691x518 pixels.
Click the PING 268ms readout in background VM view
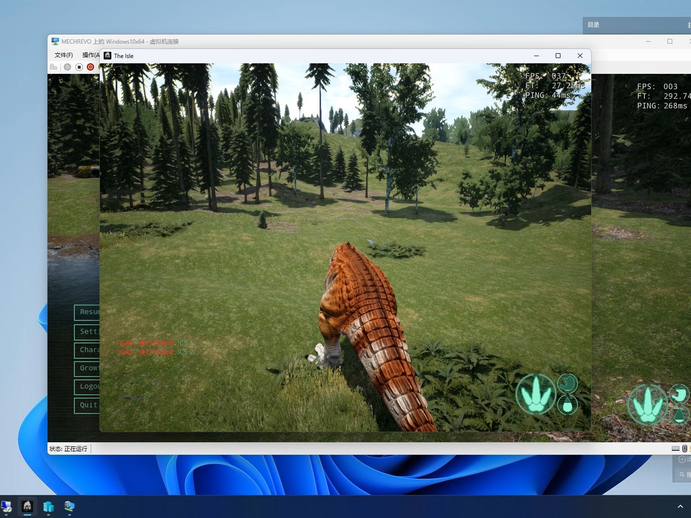662,106
